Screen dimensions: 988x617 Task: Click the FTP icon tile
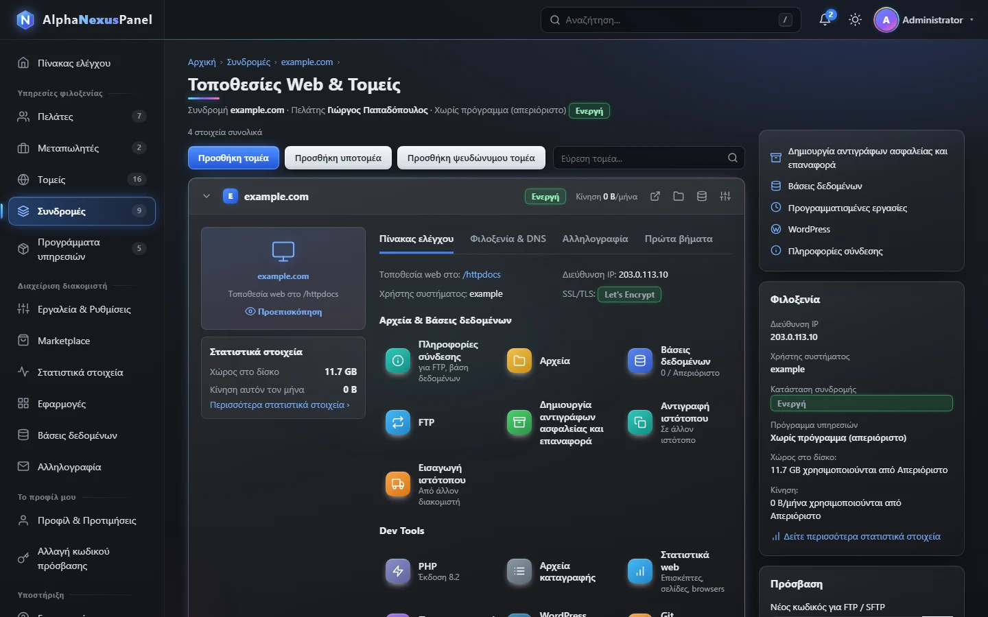click(398, 422)
